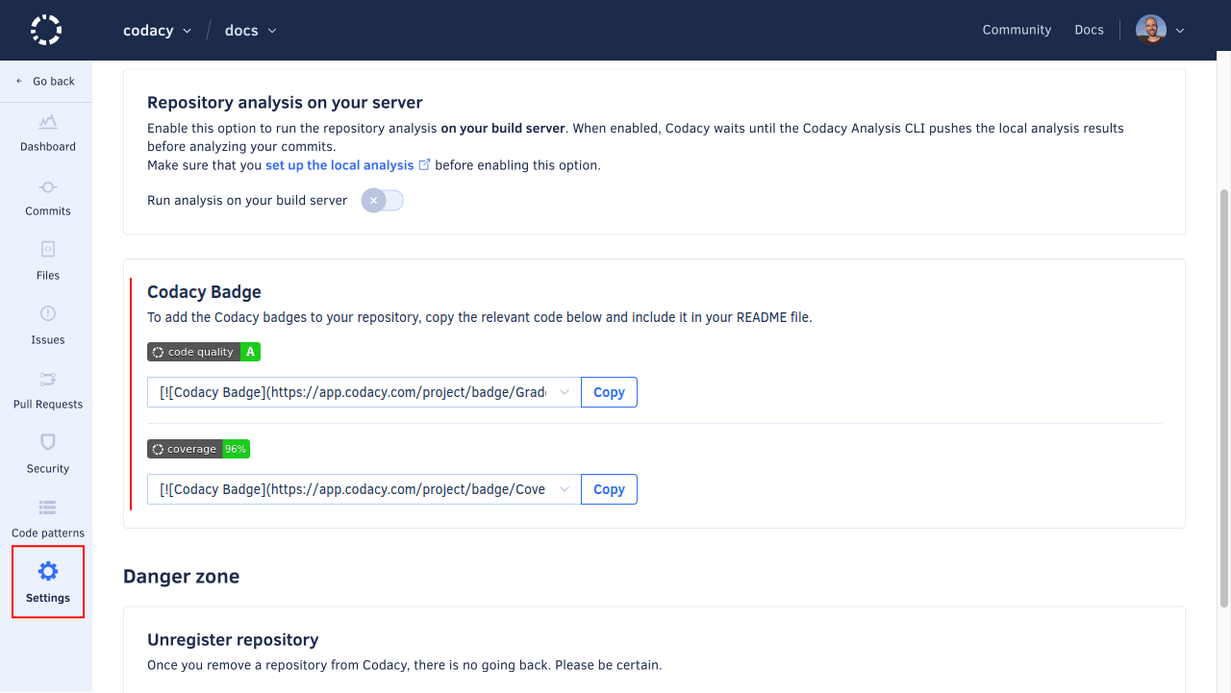Screen dimensions: 1231x693
Task: Open the set up the local analysis link
Action: point(339,165)
